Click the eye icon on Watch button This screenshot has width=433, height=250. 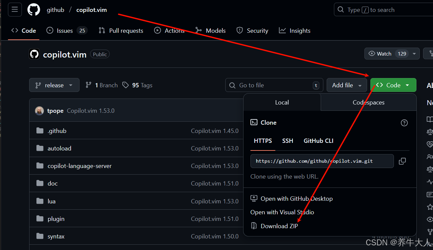tap(372, 54)
